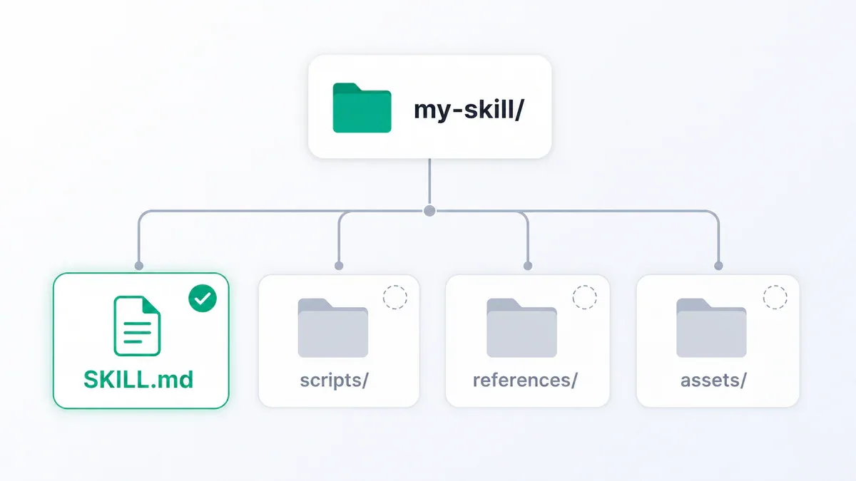Image resolution: width=856 pixels, height=481 pixels.
Task: Check the empty circle on references card
Action: pyautogui.click(x=584, y=297)
